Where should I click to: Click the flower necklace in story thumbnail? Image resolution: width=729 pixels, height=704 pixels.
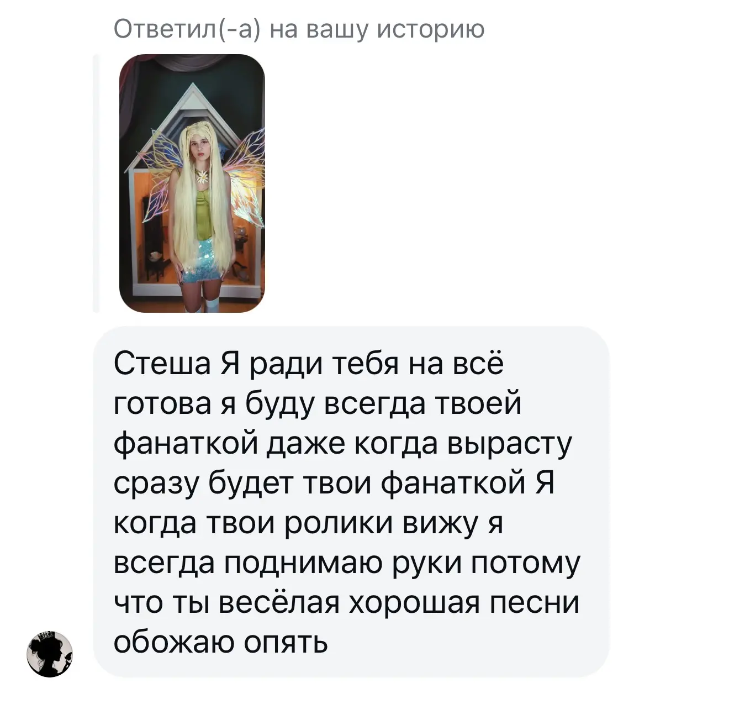(202, 177)
